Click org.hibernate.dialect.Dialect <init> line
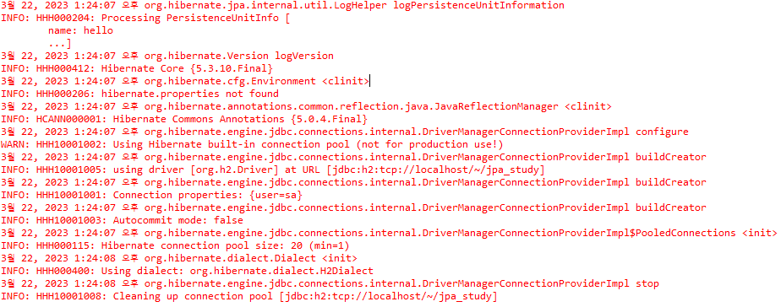Screen dimensions: 781x307 point(179,259)
